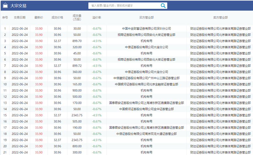Viewport: 253px width, 155px height.
Task: Click volume 900.00 in row 11
Action: 77,90
